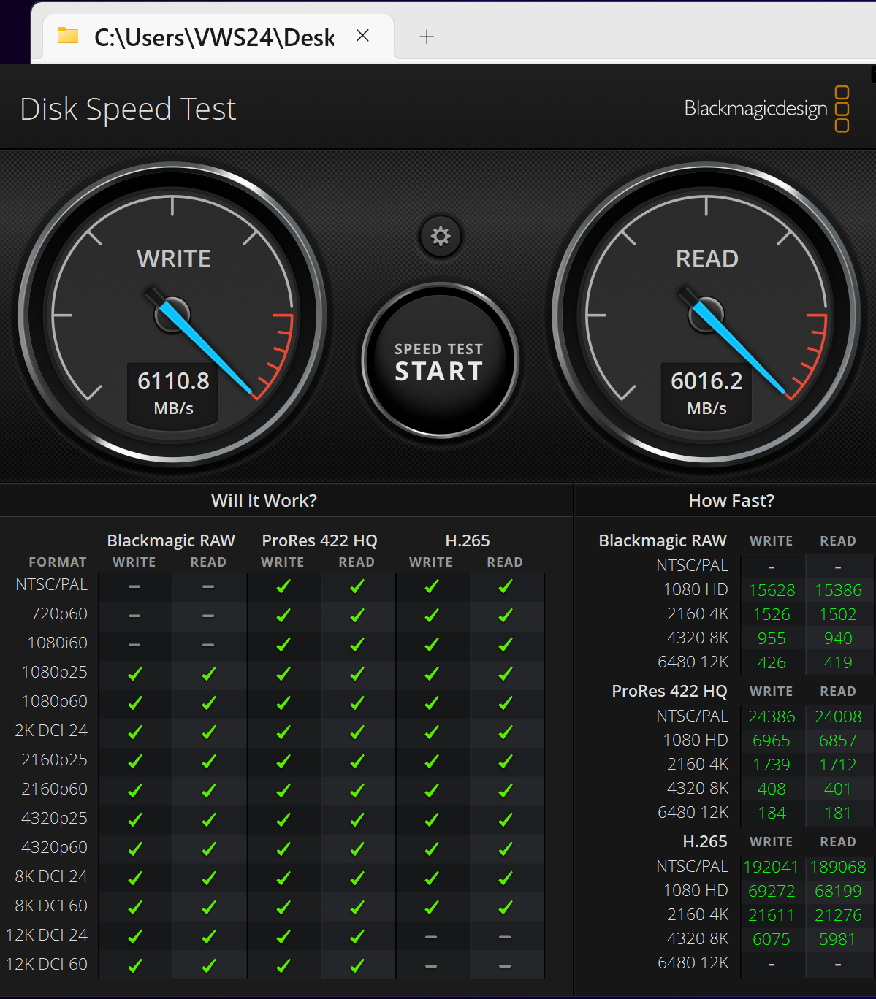
Task: Add a new tab with the plus button
Action: point(427,37)
